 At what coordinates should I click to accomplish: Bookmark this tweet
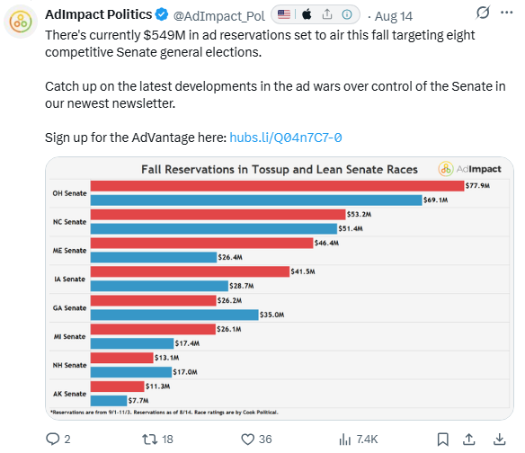tap(442, 439)
